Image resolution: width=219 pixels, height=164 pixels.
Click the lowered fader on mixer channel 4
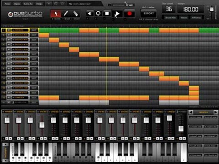click(x=42, y=125)
